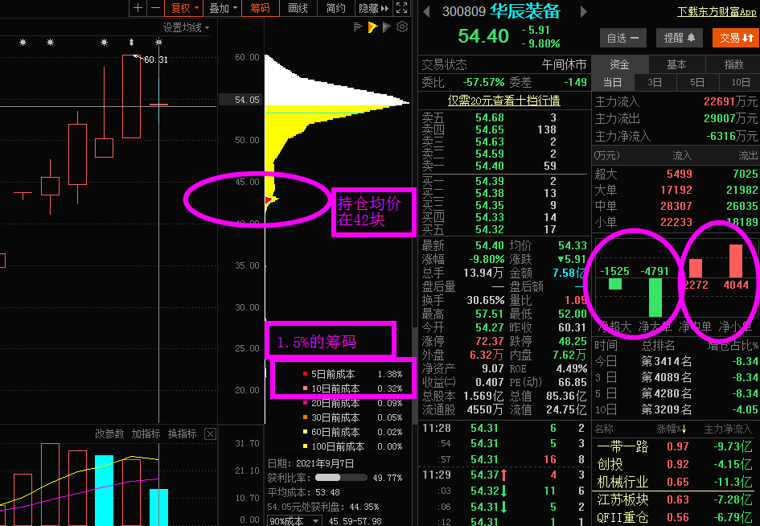Zoom out chart with minus button
The image size is (760, 526).
[155, 8]
